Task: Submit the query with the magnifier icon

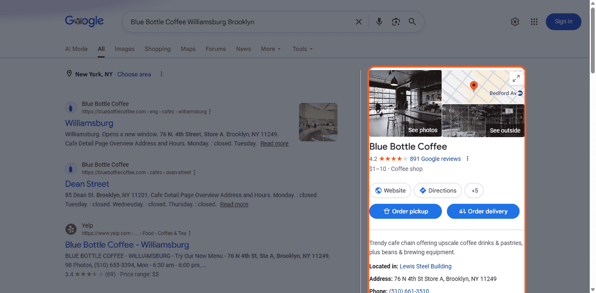Action: click(x=412, y=22)
